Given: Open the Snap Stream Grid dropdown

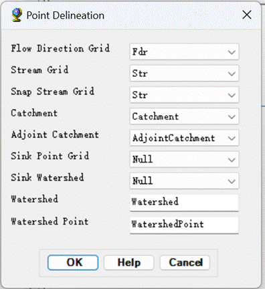Looking at the screenshot, I should (x=184, y=95).
